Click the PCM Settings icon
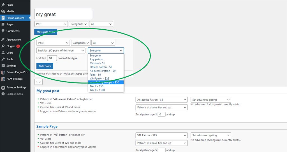Screen dimensions: 287x152 (3, 79)
